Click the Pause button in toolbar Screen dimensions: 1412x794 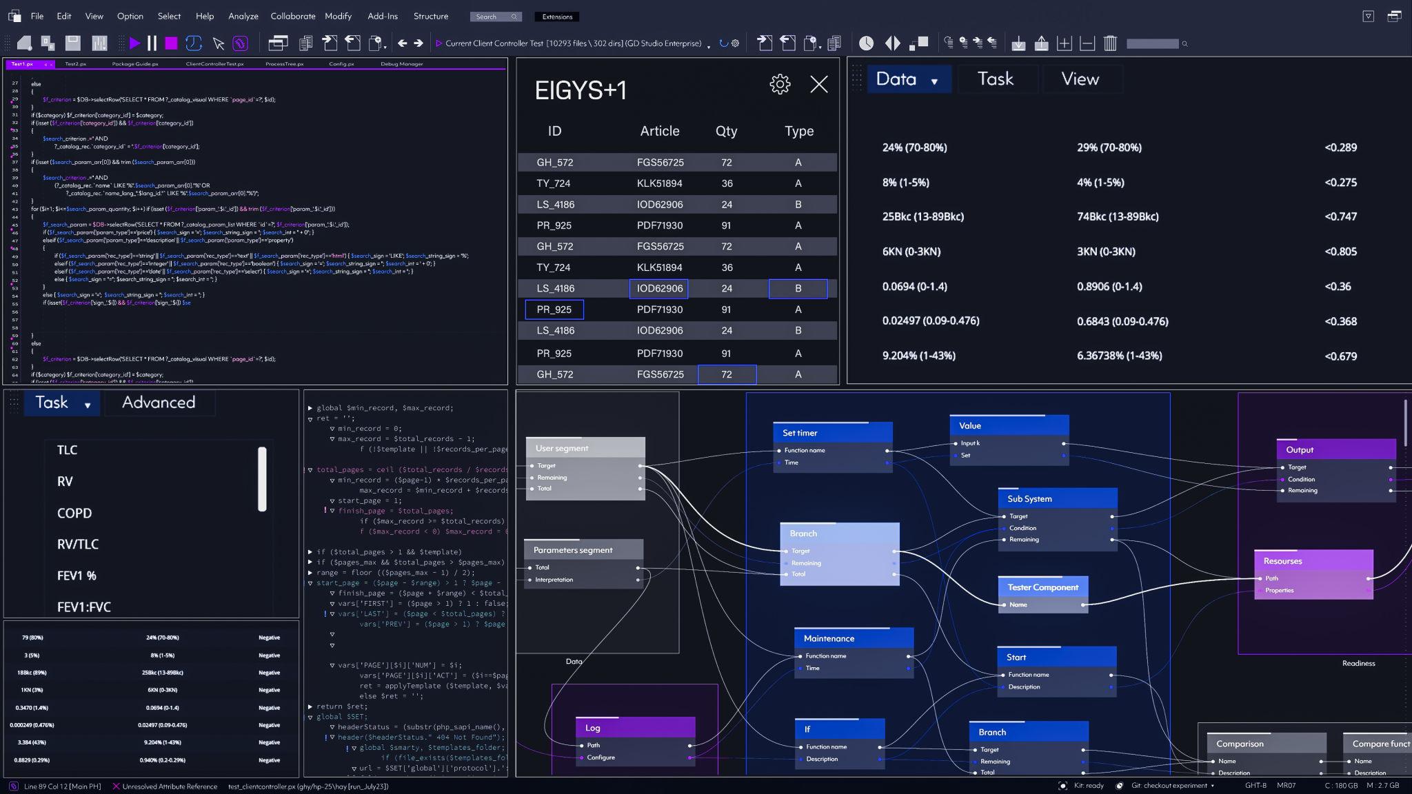152,43
